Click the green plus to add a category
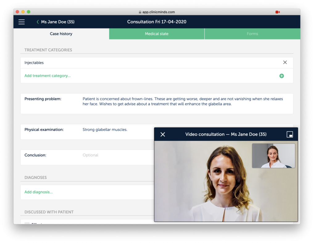 (281, 75)
